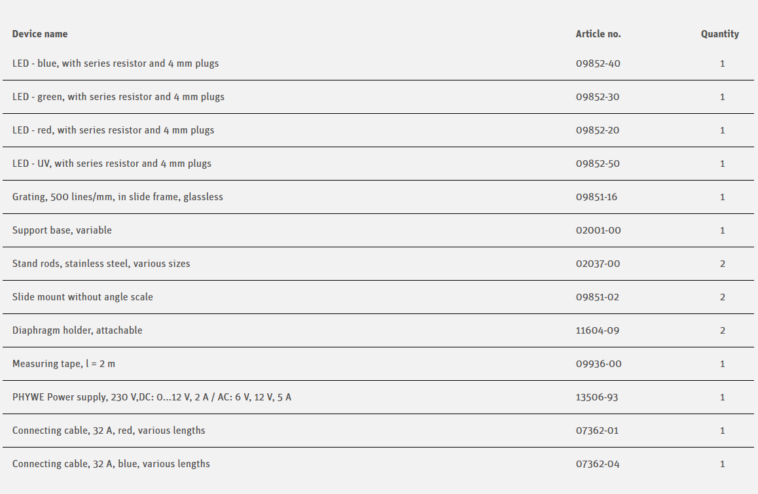Viewport: 758px width, 494px height.
Task: Select the LED - blue device name
Action: [x=115, y=63]
